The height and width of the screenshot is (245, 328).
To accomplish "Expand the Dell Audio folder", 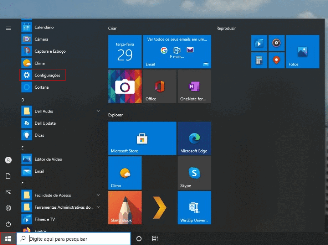I will pos(61,111).
